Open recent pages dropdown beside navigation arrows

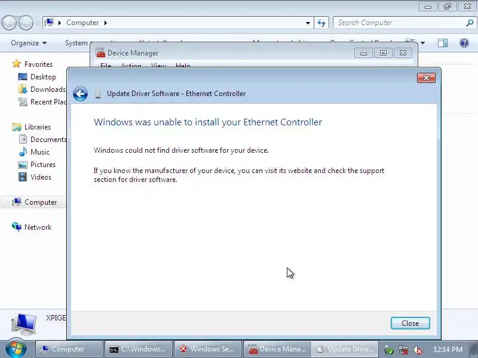click(38, 23)
